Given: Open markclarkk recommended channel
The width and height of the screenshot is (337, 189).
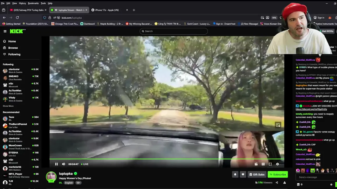Looking at the screenshot, I should click(21, 168).
